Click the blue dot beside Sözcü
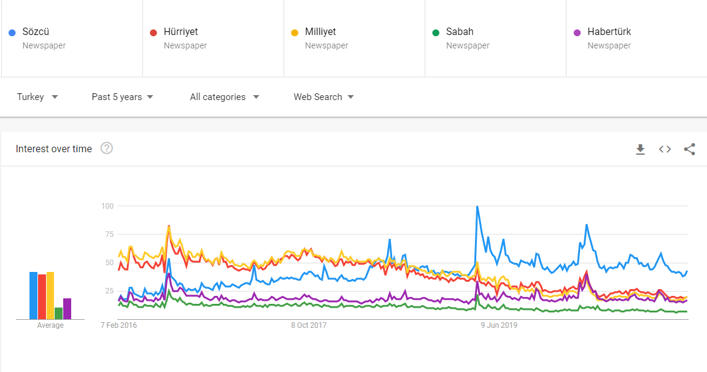 click(12, 33)
